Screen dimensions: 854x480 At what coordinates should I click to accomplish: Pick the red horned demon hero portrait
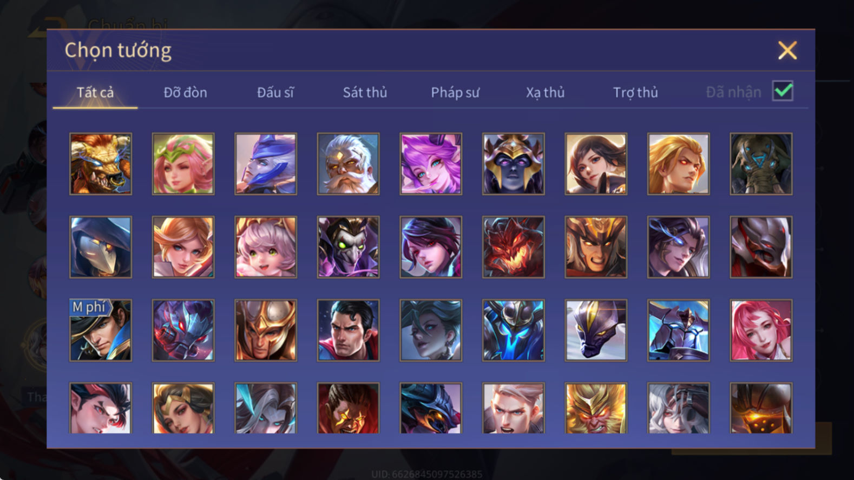pyautogui.click(x=513, y=247)
